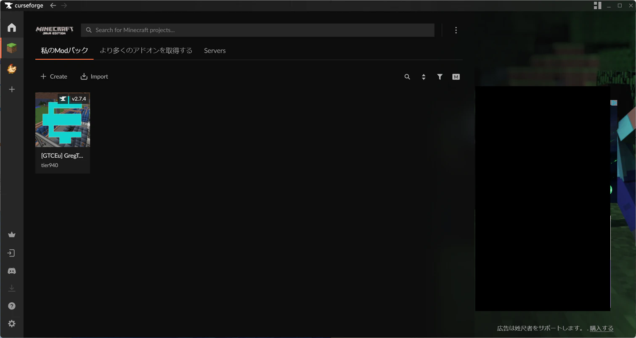
Task: Maximize the CurseForge window
Action: click(x=620, y=5)
